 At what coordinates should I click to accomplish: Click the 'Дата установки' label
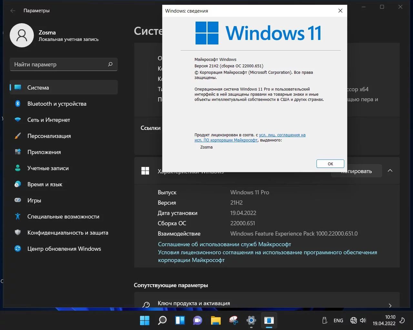point(177,213)
